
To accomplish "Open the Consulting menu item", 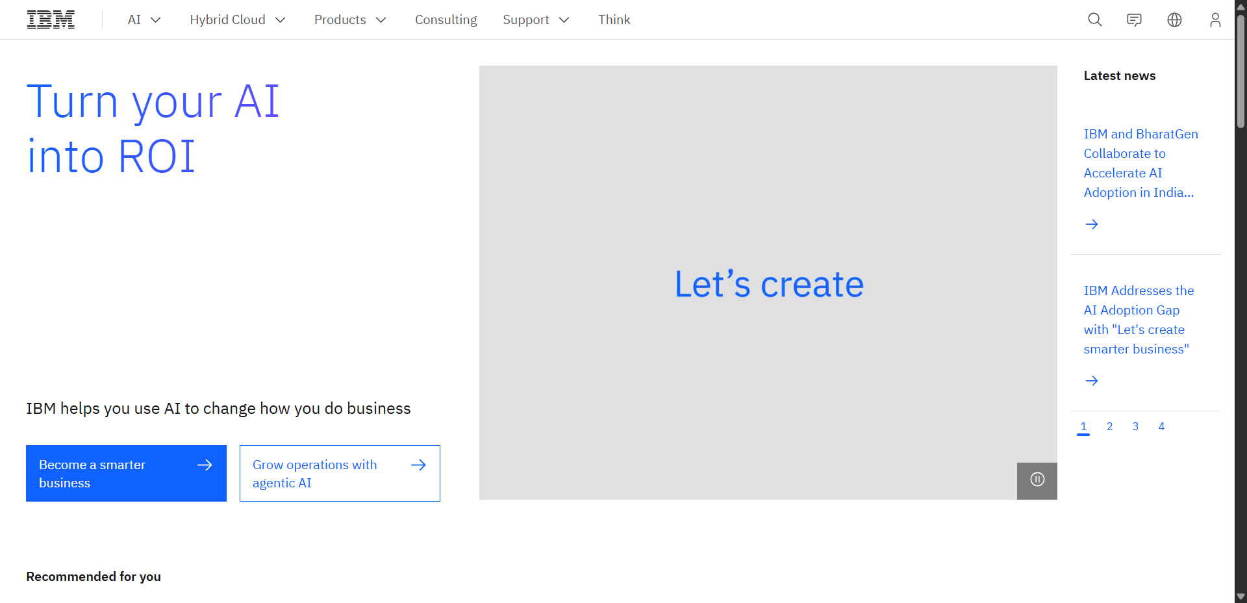I will 446,19.
